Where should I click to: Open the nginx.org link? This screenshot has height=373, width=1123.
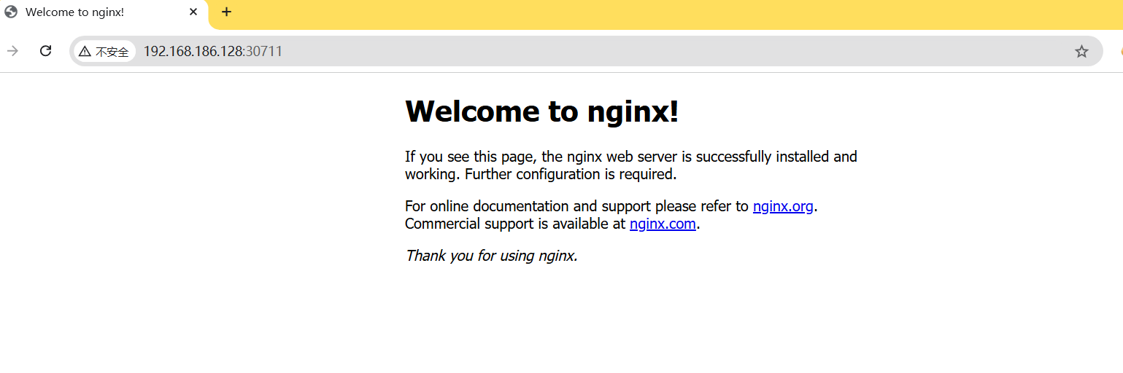coord(783,206)
